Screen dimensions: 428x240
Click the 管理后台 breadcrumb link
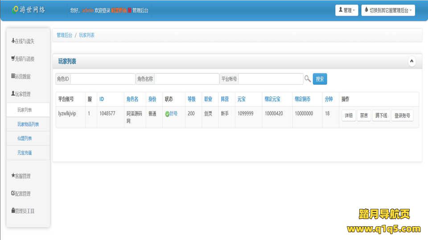[64, 35]
